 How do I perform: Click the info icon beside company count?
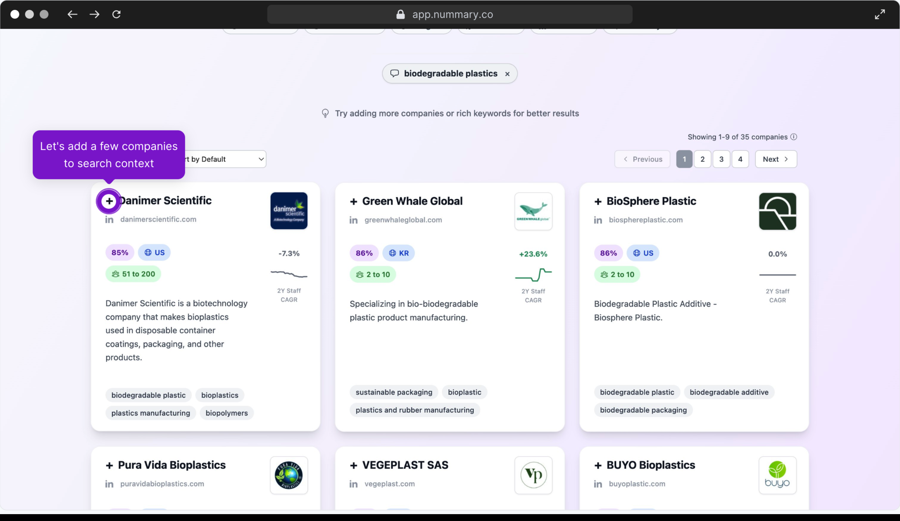[794, 137]
